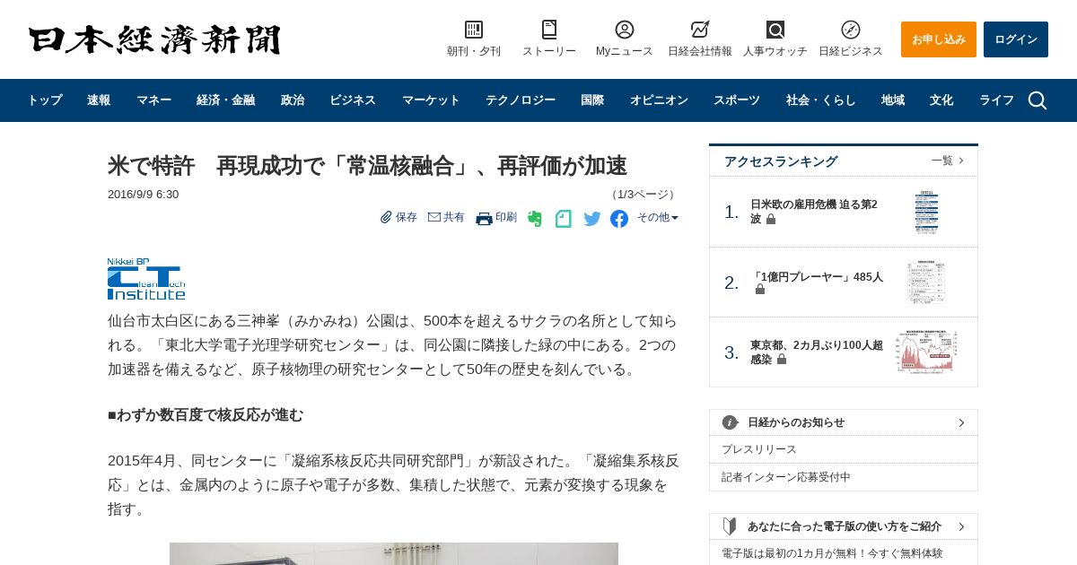Open 記者インターン応募受付中 link
The image size is (1077, 565).
point(786,477)
